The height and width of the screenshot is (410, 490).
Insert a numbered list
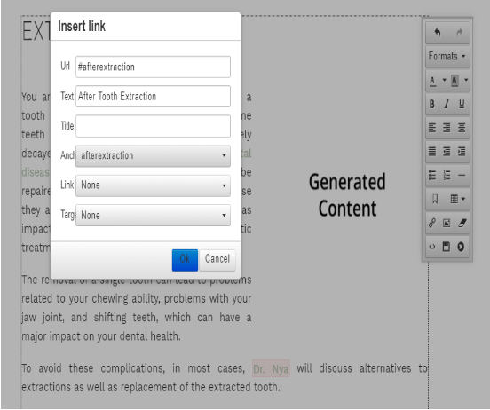pyautogui.click(x=447, y=176)
